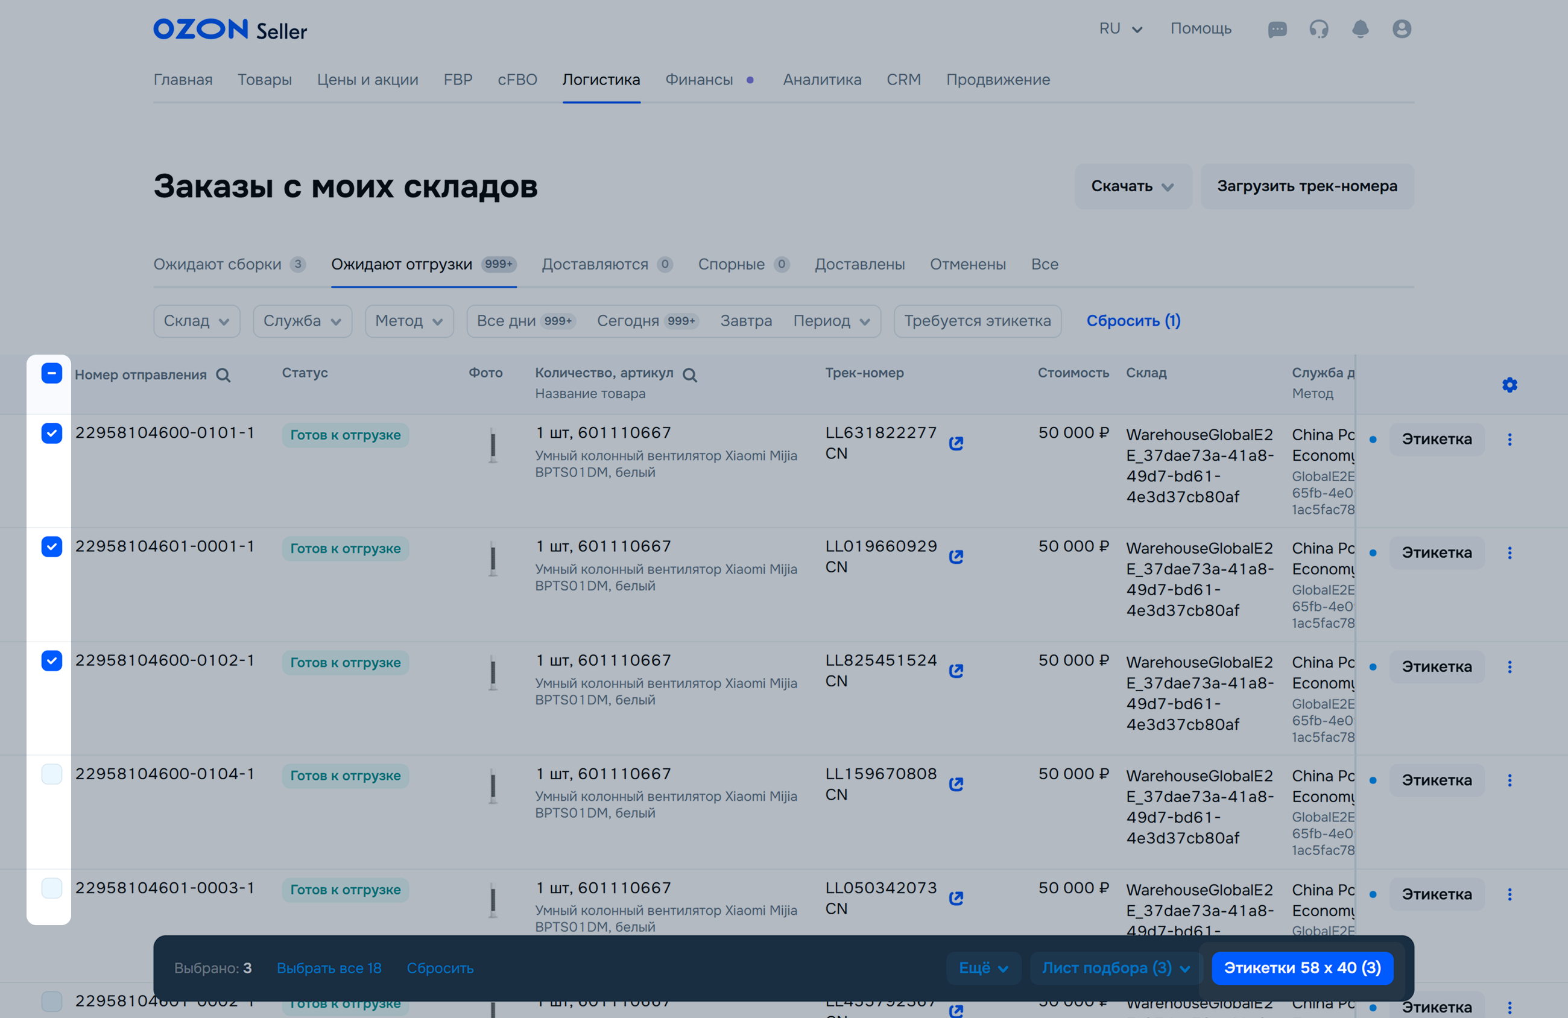Click search icon beside Количество, артикул
Image resolution: width=1568 pixels, height=1018 pixels.
pos(690,375)
